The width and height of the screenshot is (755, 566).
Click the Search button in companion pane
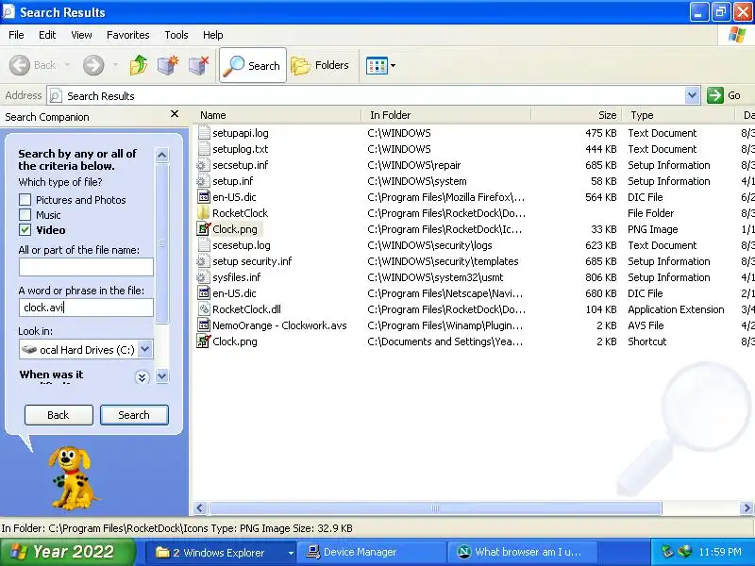point(134,415)
